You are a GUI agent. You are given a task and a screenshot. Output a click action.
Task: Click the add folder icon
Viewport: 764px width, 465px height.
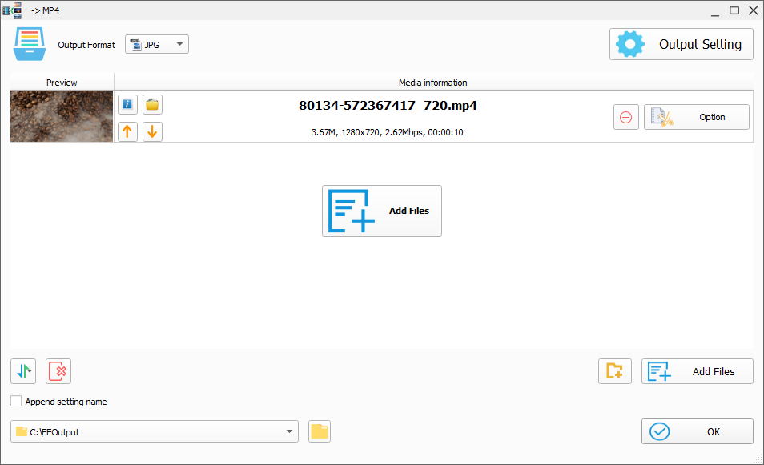pyautogui.click(x=615, y=371)
